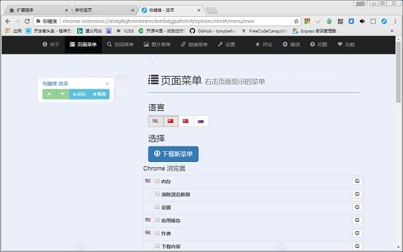
Task: Select the Taiwan flag language
Action: tap(185, 121)
